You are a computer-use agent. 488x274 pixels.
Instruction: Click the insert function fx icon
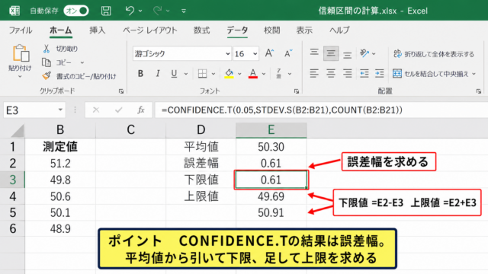pyautogui.click(x=141, y=110)
